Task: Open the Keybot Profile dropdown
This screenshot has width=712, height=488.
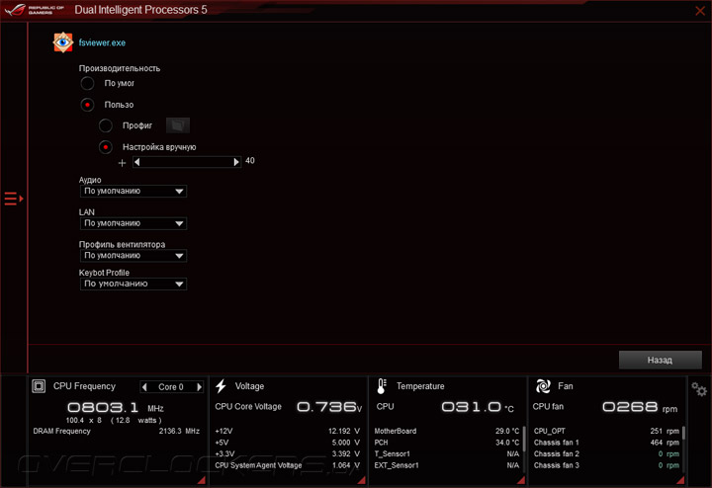Action: coord(133,284)
